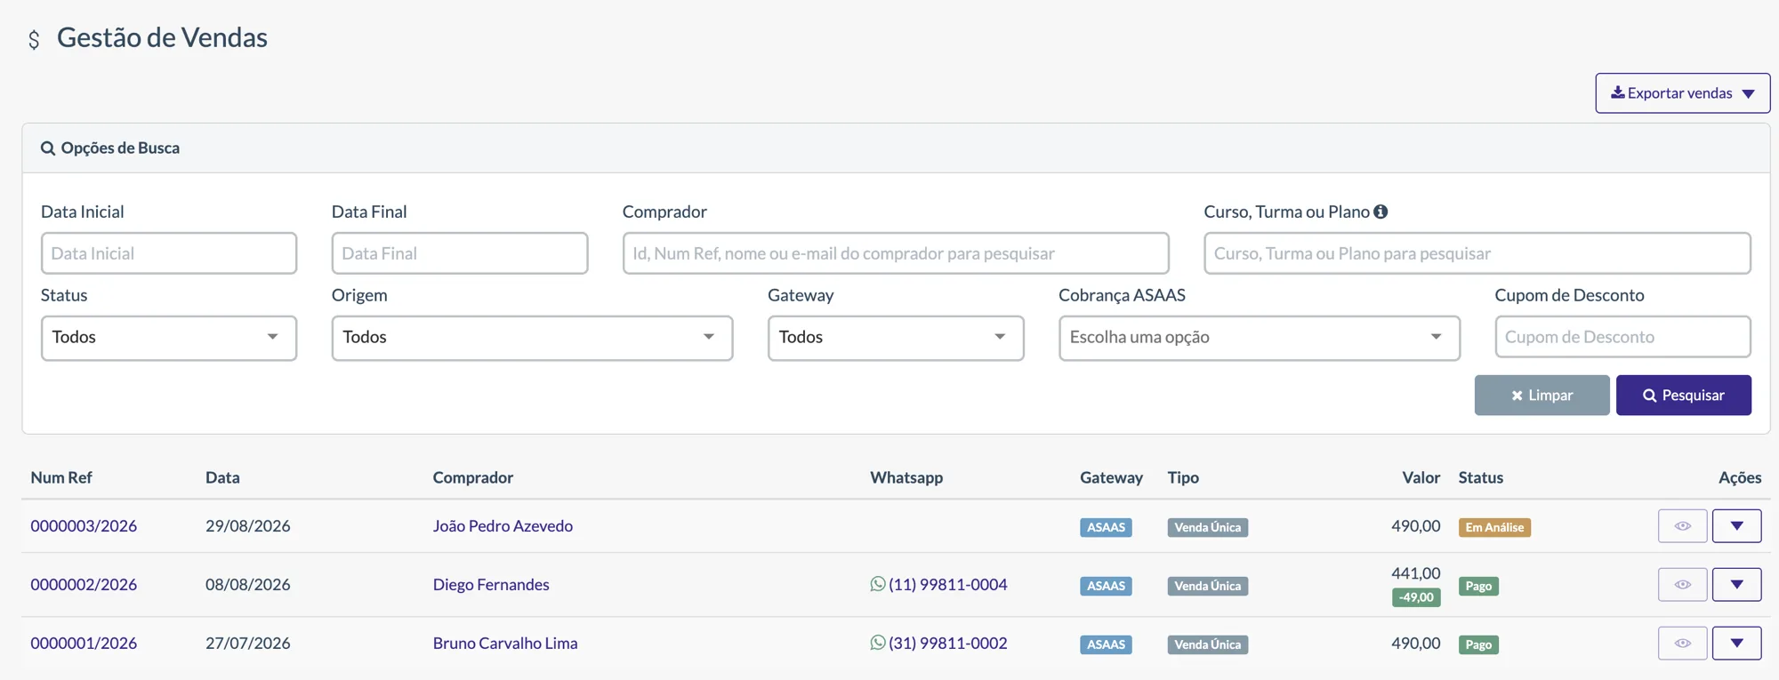This screenshot has height=680, width=1779.
Task: Click the Opções de Busca panel header
Action: point(896,148)
